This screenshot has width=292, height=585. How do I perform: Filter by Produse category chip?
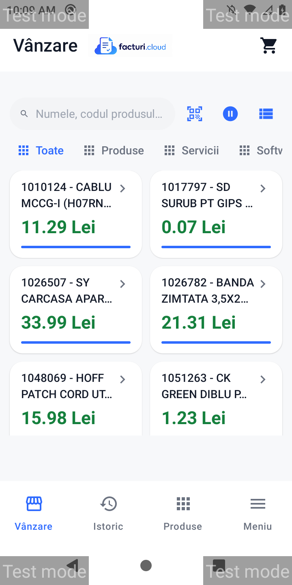[x=114, y=151]
